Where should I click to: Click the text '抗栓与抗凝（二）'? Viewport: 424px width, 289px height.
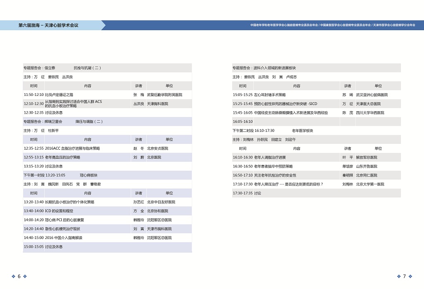point(87,68)
